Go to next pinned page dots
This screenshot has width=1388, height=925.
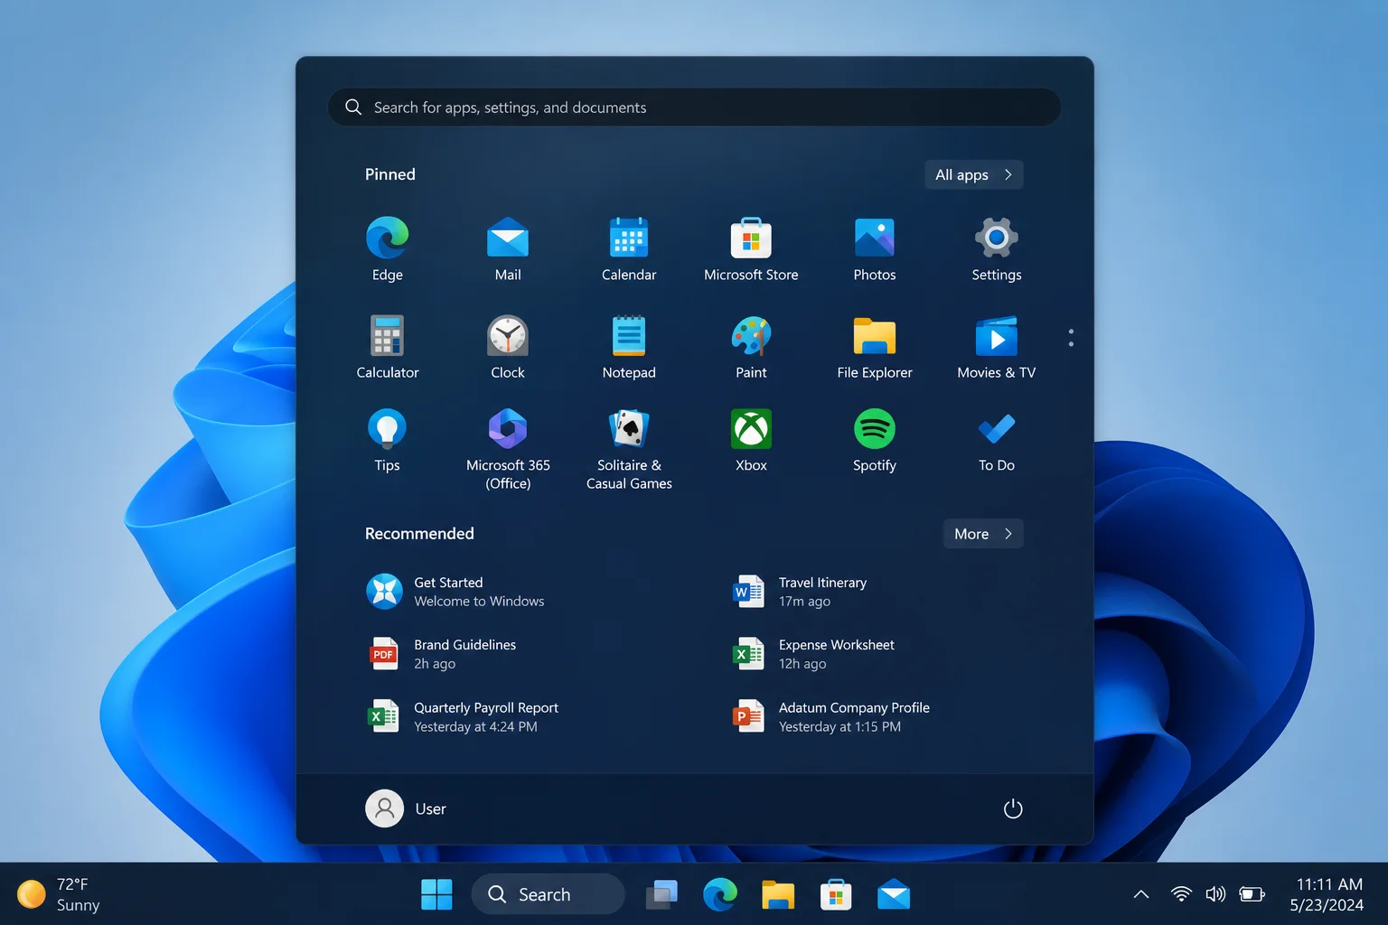point(1071,338)
